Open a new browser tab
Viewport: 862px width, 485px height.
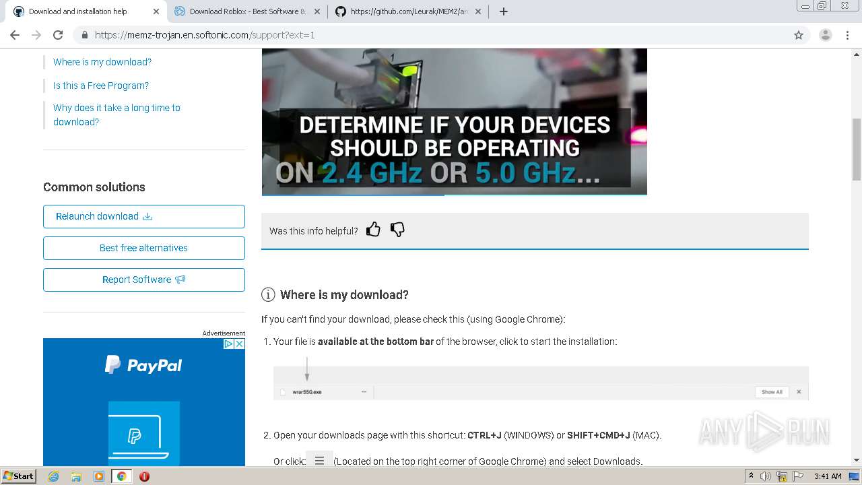[x=504, y=11]
